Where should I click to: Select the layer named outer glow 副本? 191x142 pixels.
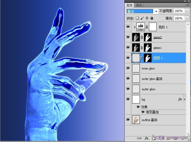152,79
